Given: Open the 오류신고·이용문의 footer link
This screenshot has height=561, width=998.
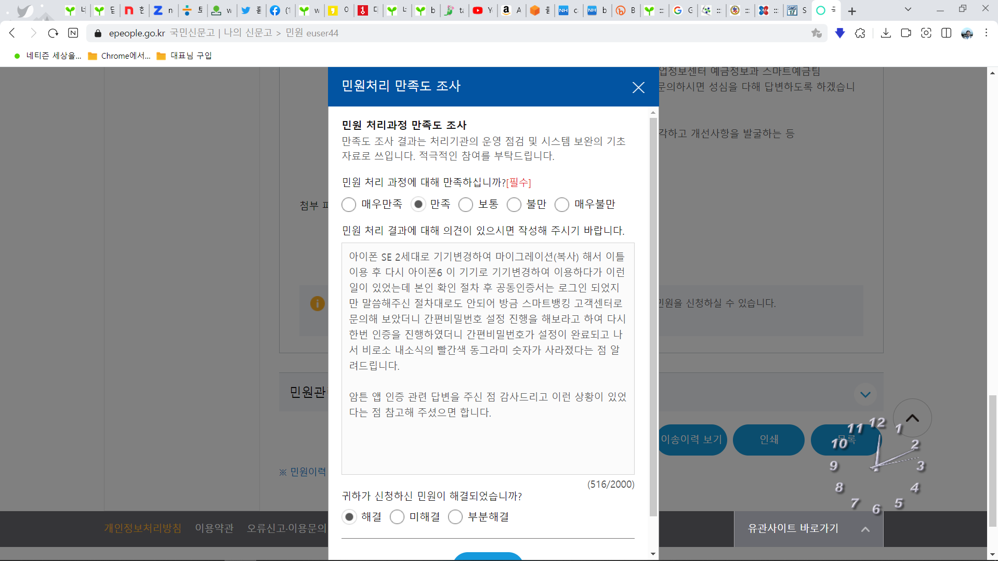Looking at the screenshot, I should click(287, 528).
